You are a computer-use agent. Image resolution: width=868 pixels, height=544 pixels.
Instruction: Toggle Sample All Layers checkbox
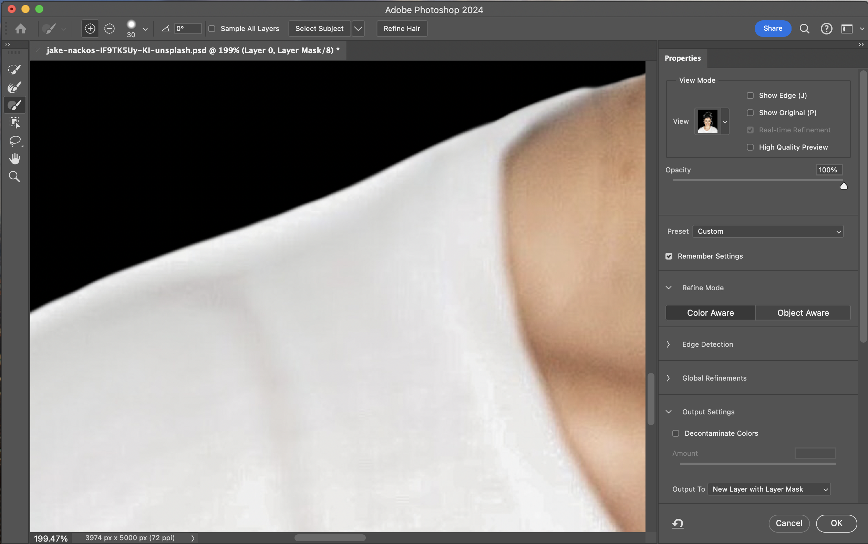212,29
